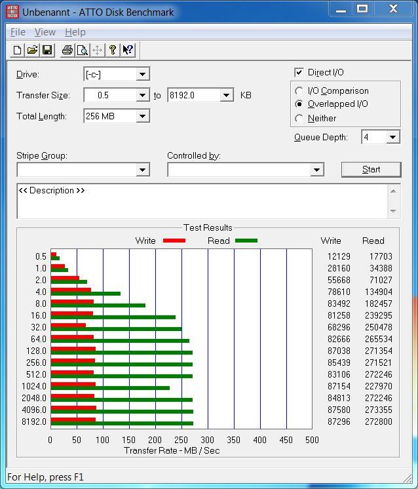Open the Total Length dropdown

click(x=143, y=116)
